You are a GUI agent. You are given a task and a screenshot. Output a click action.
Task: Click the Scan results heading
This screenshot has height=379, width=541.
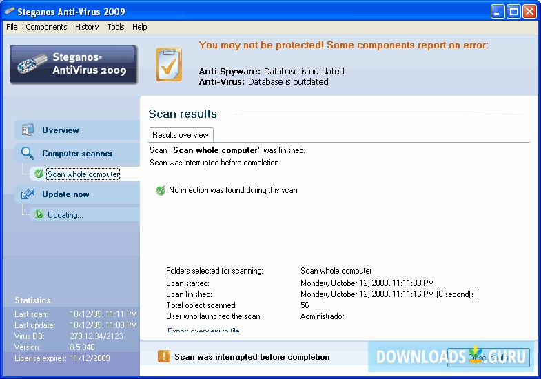tap(183, 114)
